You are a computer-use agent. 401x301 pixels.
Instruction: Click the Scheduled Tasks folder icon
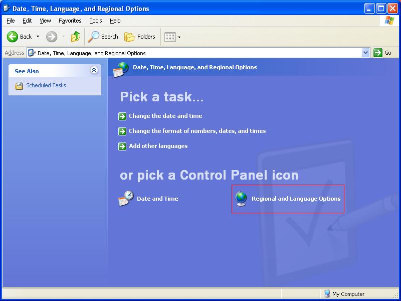pos(19,85)
